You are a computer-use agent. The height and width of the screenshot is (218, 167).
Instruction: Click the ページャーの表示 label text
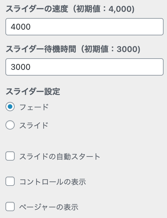tap(49, 207)
